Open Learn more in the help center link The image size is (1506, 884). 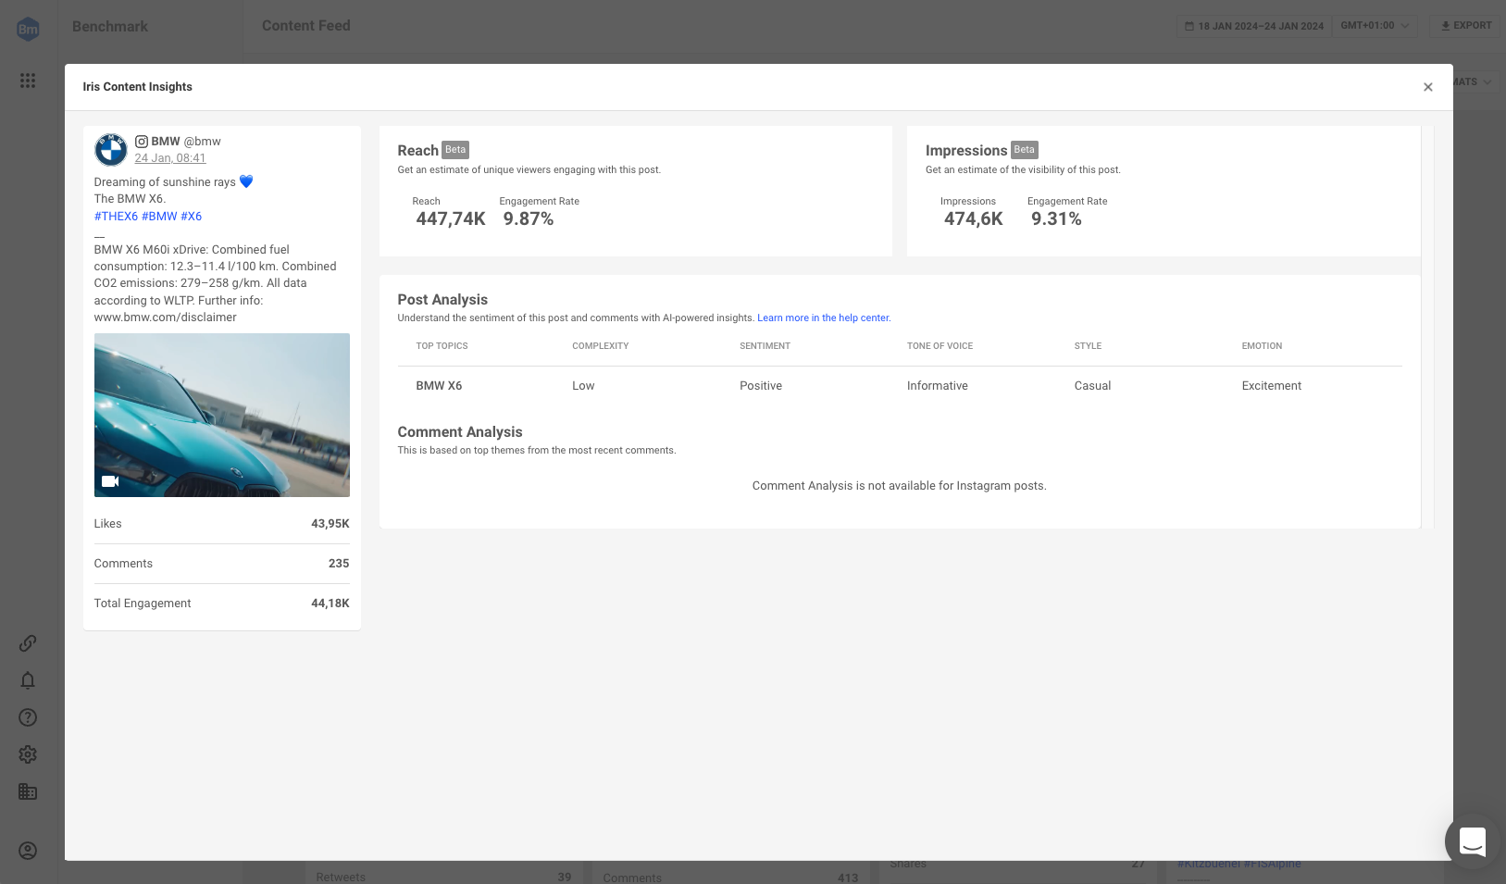pos(824,318)
